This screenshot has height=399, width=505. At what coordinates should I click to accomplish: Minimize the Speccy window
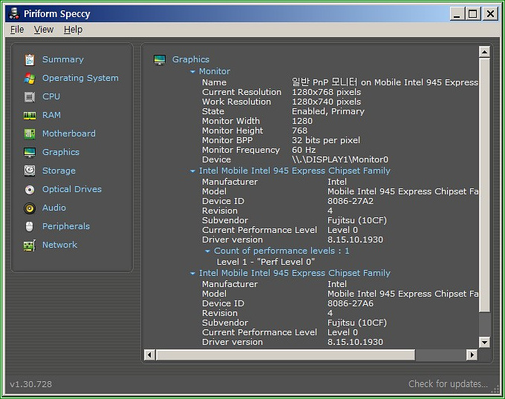tap(457, 14)
